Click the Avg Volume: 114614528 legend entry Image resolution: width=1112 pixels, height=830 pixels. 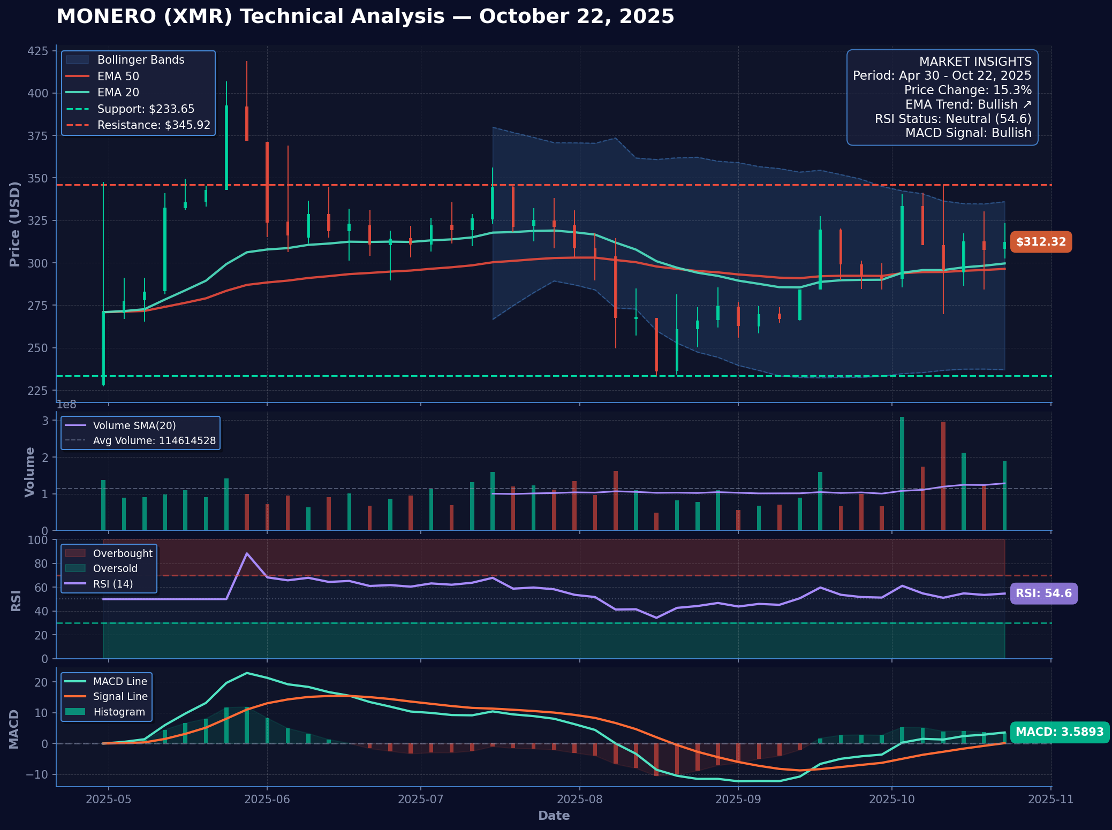154,441
